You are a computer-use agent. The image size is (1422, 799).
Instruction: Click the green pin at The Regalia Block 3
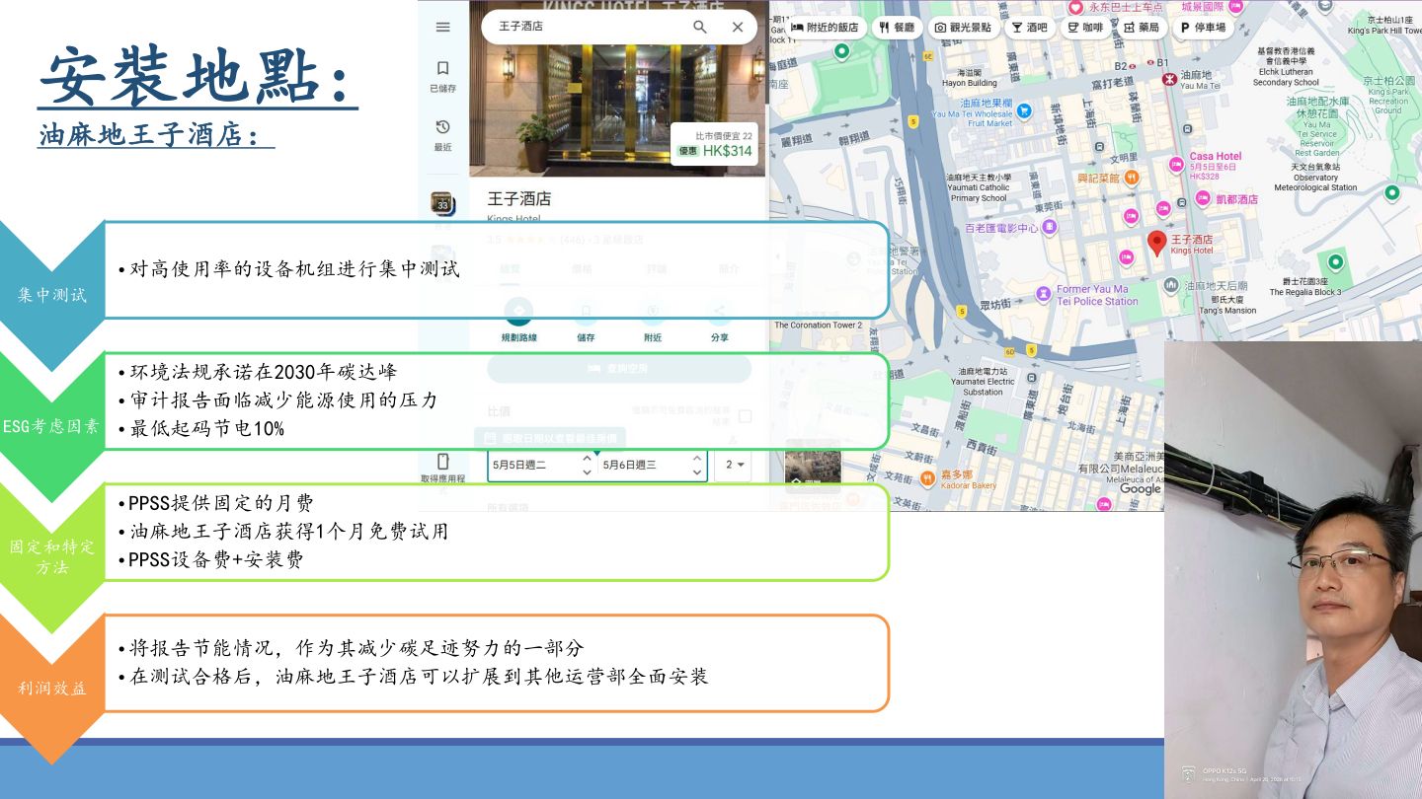coord(1335,262)
